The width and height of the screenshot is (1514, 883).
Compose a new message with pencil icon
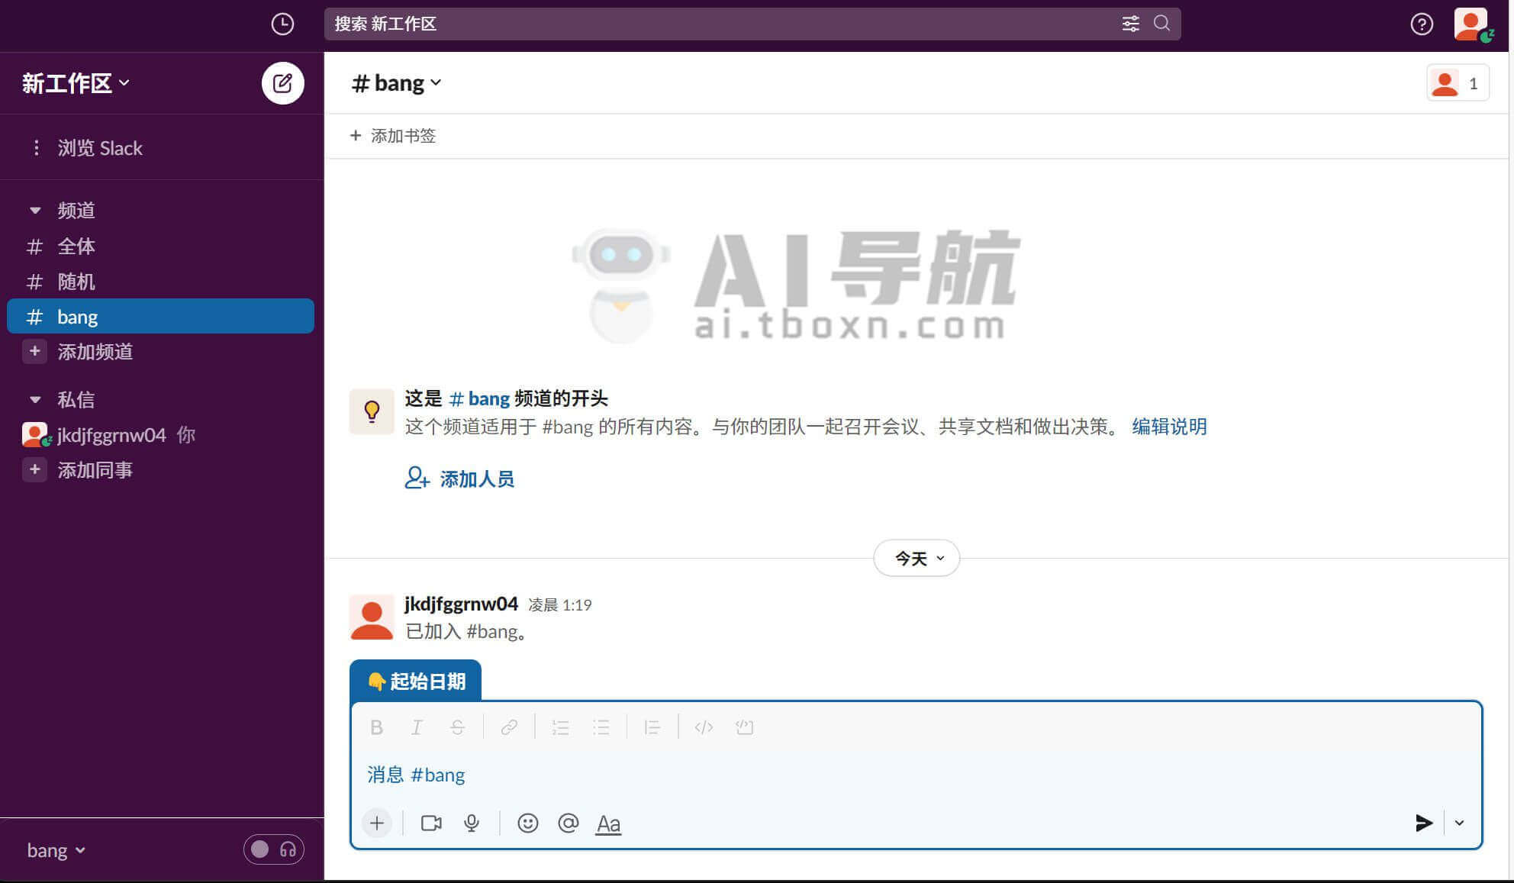coord(282,82)
